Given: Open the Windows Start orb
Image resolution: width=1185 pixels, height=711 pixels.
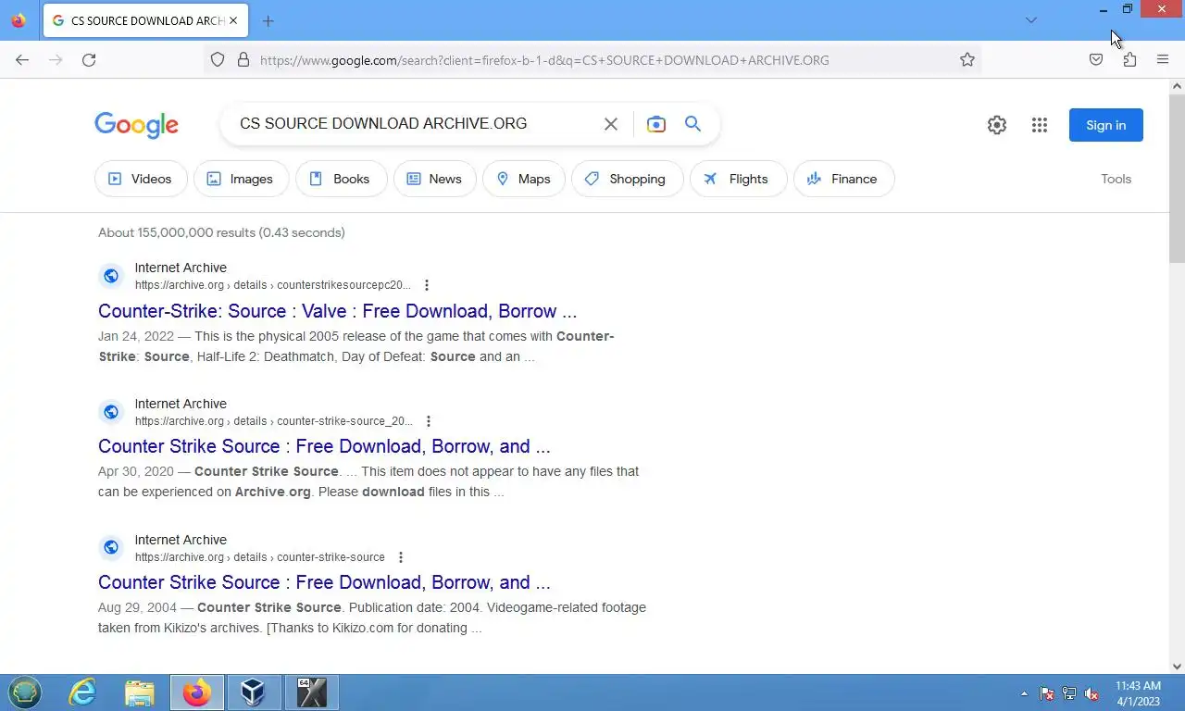Looking at the screenshot, I should (x=25, y=692).
